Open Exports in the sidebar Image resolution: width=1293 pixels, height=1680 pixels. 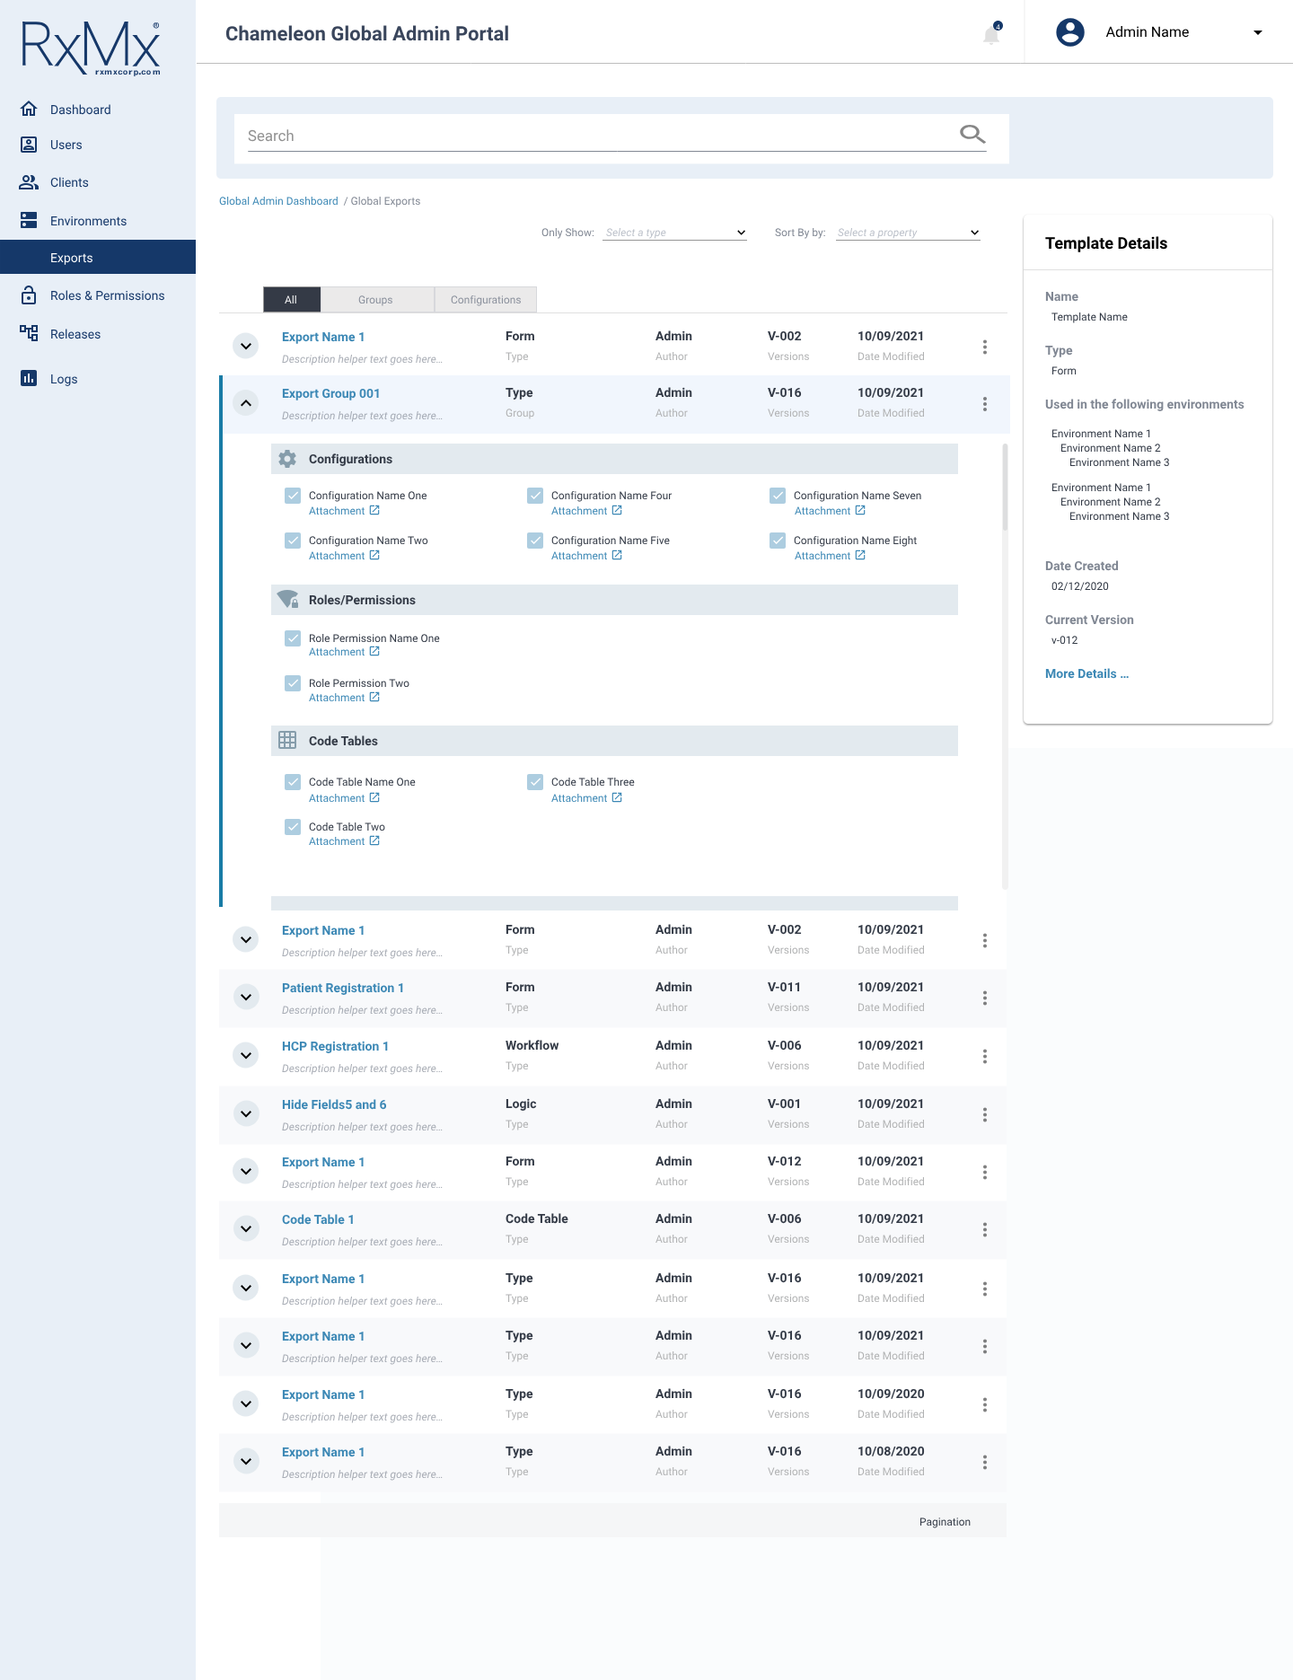point(98,257)
